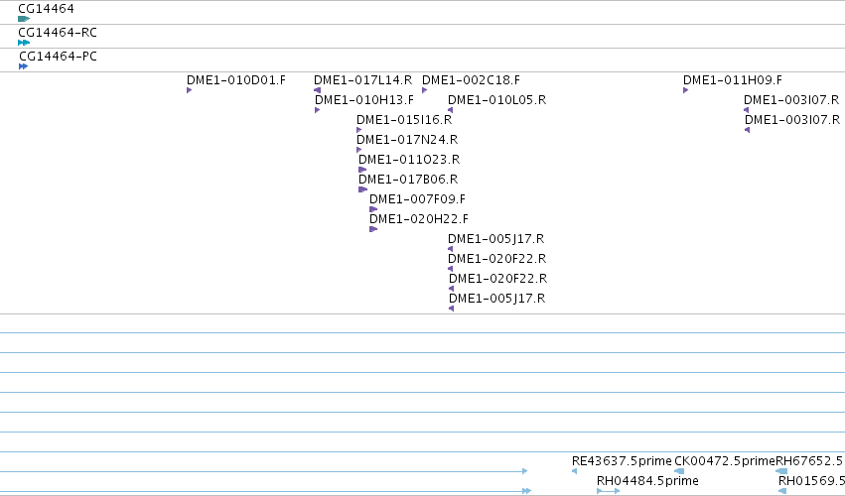Click the RH04484.5prime EST glyph

609,491
